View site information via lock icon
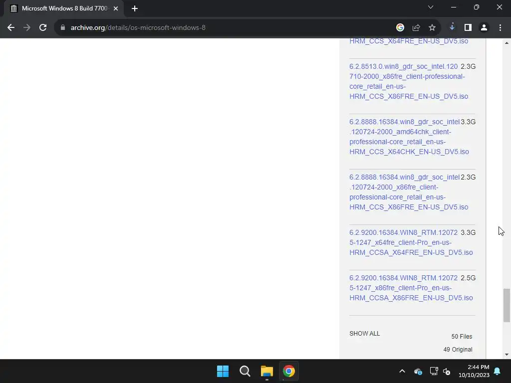Screen dimensions: 511x383 [x=63, y=28]
